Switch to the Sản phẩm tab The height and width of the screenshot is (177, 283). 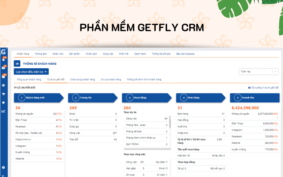(74, 54)
